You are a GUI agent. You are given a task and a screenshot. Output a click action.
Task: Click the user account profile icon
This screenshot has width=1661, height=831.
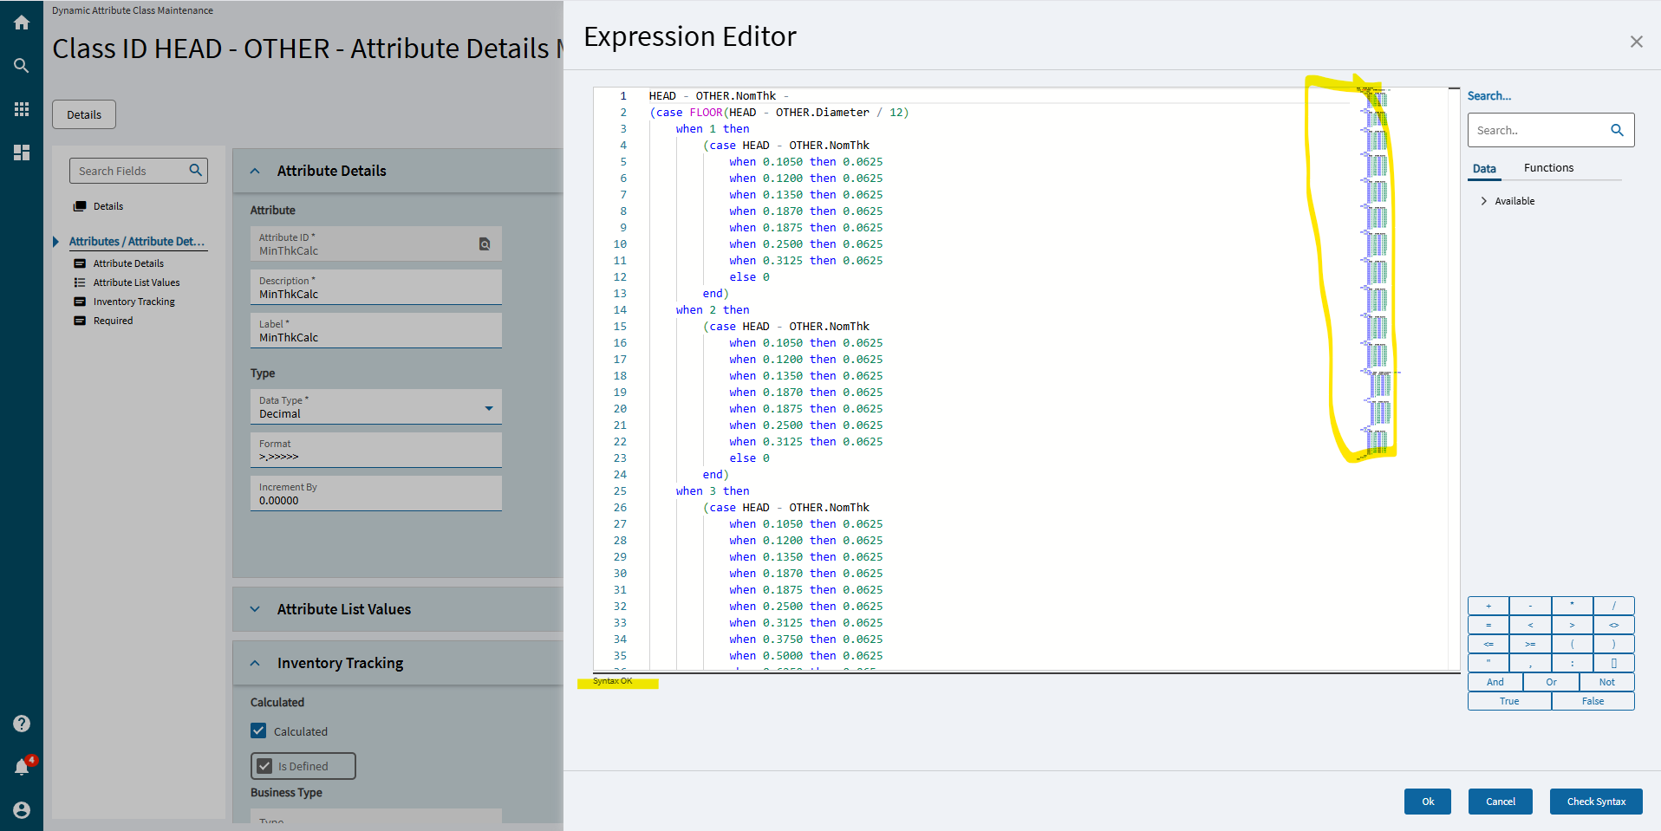click(22, 809)
